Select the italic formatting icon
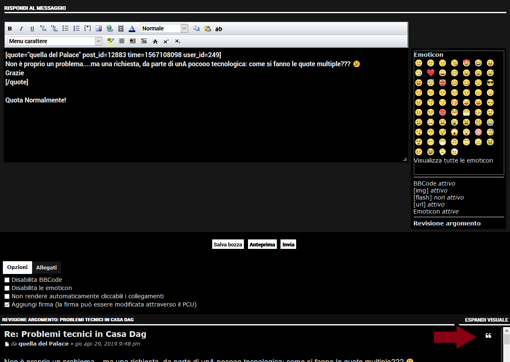 pos(21,28)
